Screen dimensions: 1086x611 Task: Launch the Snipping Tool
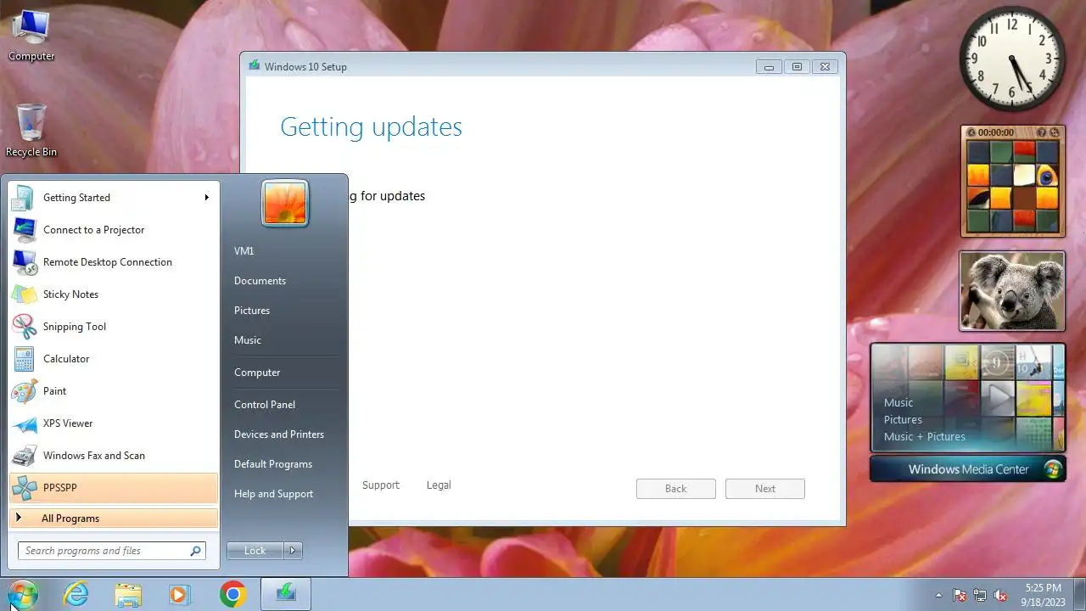click(x=113, y=327)
